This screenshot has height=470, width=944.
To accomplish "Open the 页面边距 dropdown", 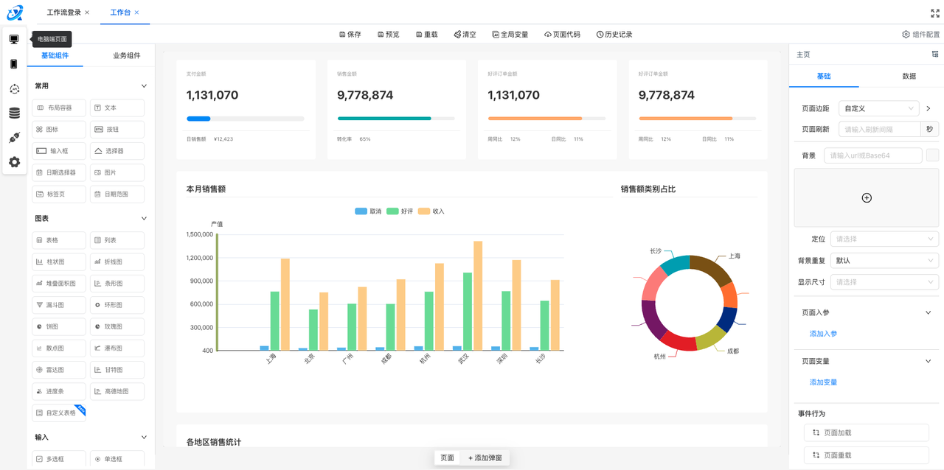I will [878, 108].
